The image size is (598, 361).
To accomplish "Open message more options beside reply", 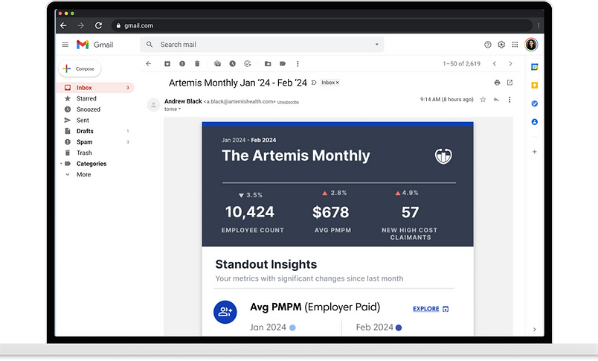I will (x=509, y=100).
